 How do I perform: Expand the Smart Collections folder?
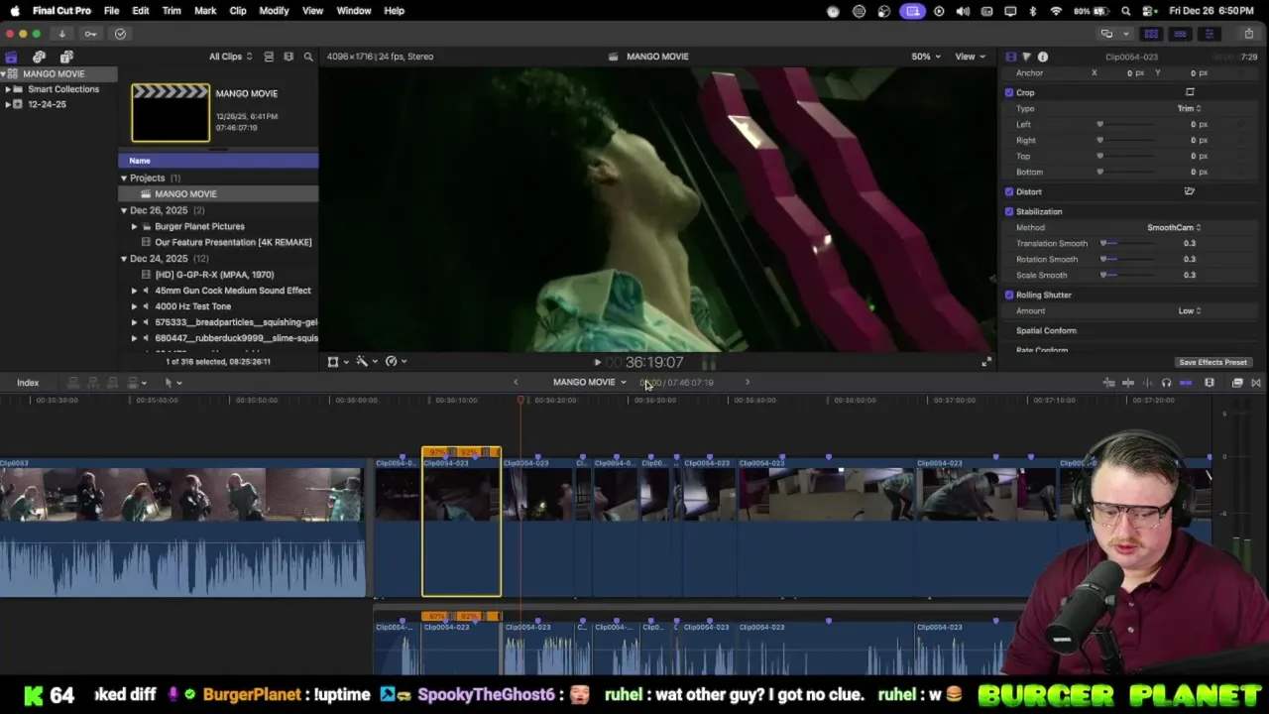pyautogui.click(x=8, y=89)
